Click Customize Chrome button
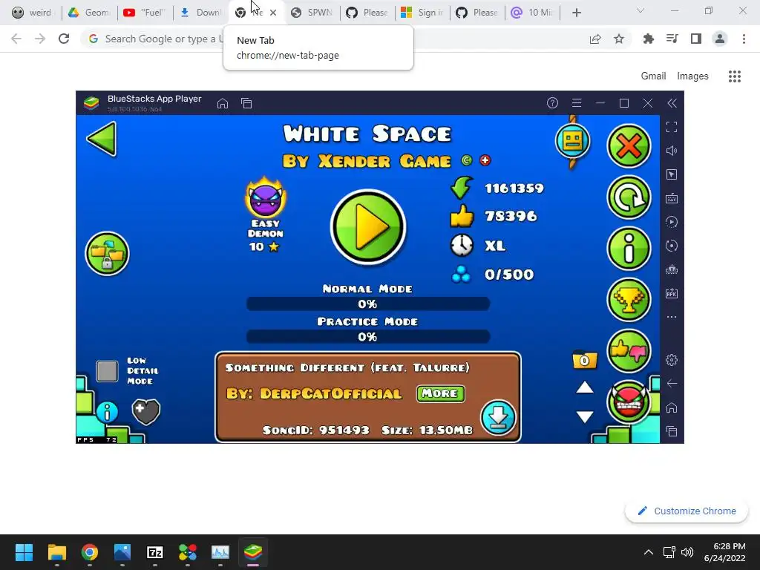 click(x=687, y=511)
